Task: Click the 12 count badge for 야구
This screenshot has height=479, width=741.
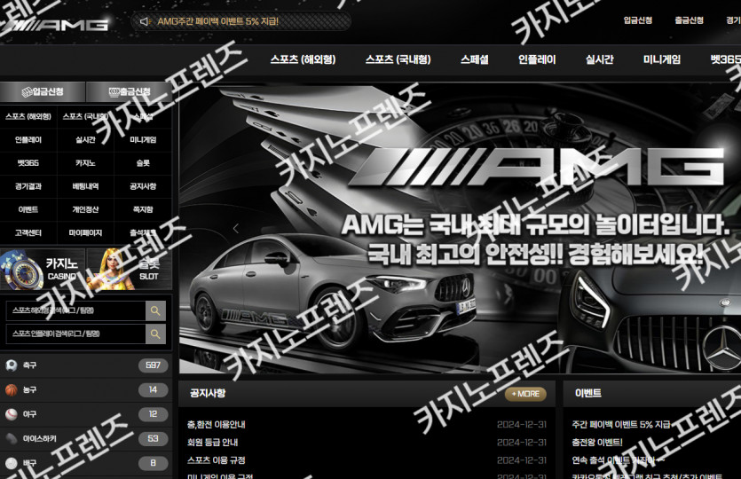Action: click(x=154, y=414)
